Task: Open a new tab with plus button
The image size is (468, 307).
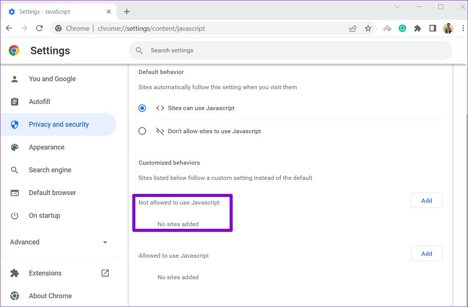Action: click(127, 12)
